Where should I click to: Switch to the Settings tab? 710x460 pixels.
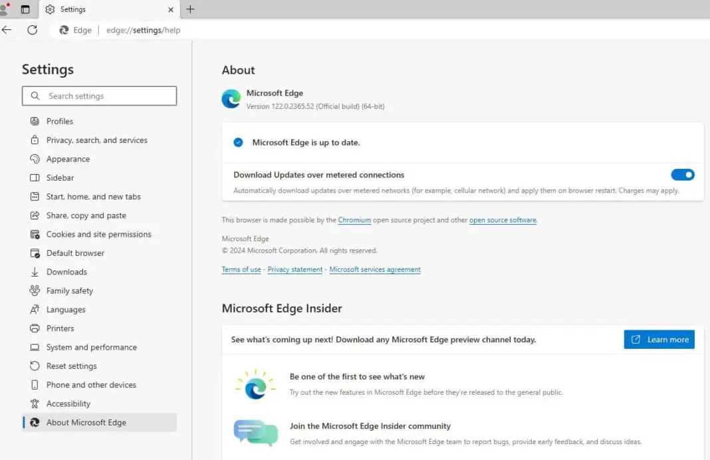(x=73, y=9)
